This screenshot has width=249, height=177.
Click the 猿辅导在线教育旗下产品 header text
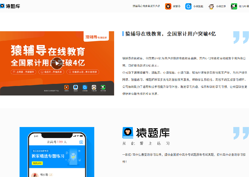tap(146, 6)
